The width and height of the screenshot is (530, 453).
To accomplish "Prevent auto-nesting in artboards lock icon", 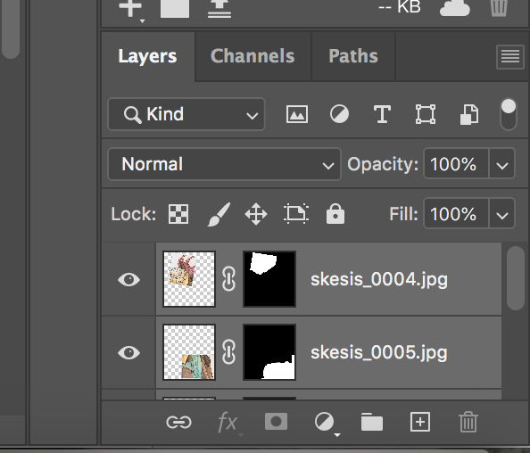I will point(296,213).
